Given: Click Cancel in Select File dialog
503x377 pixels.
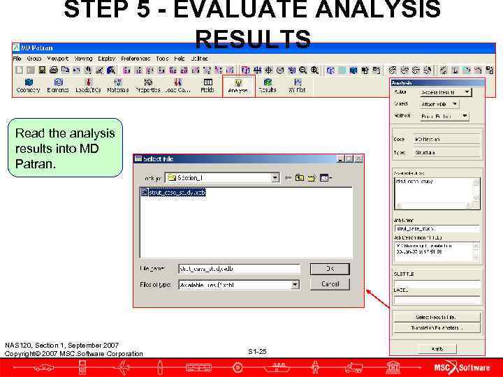Looking at the screenshot, I should pos(330,284).
